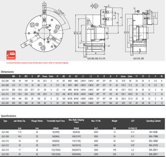Click the 'Type' header in Specifications table

pyautogui.click(x=5, y=121)
